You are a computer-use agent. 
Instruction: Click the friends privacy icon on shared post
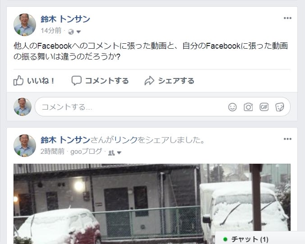111,153
